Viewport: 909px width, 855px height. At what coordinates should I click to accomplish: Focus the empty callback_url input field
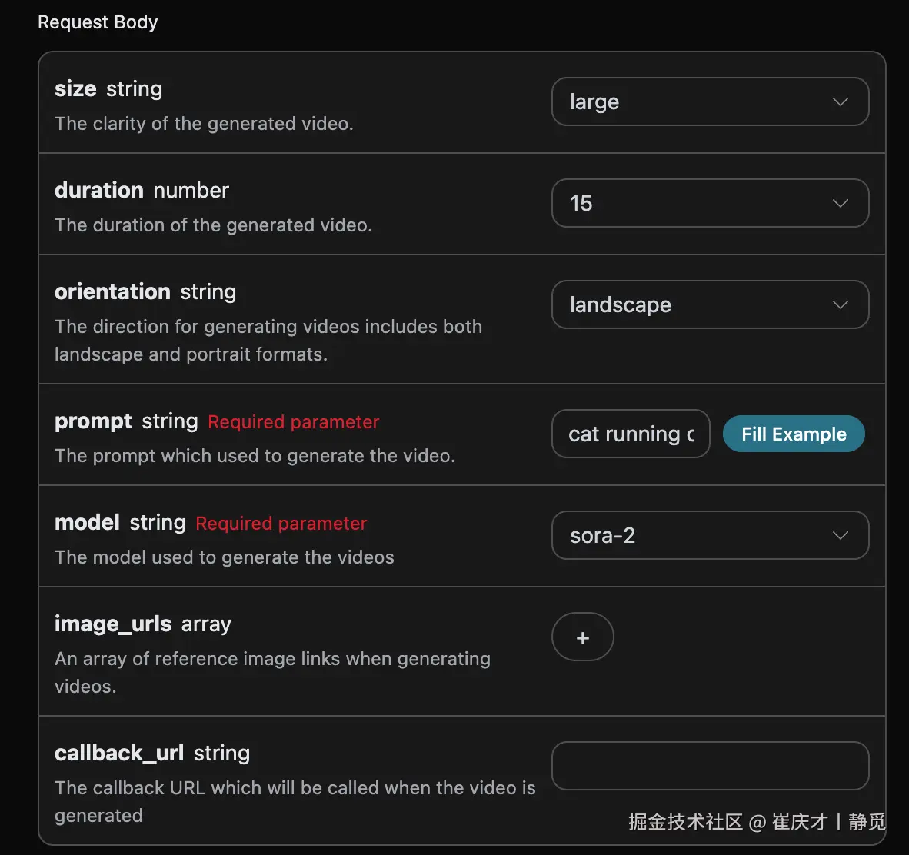click(x=710, y=766)
